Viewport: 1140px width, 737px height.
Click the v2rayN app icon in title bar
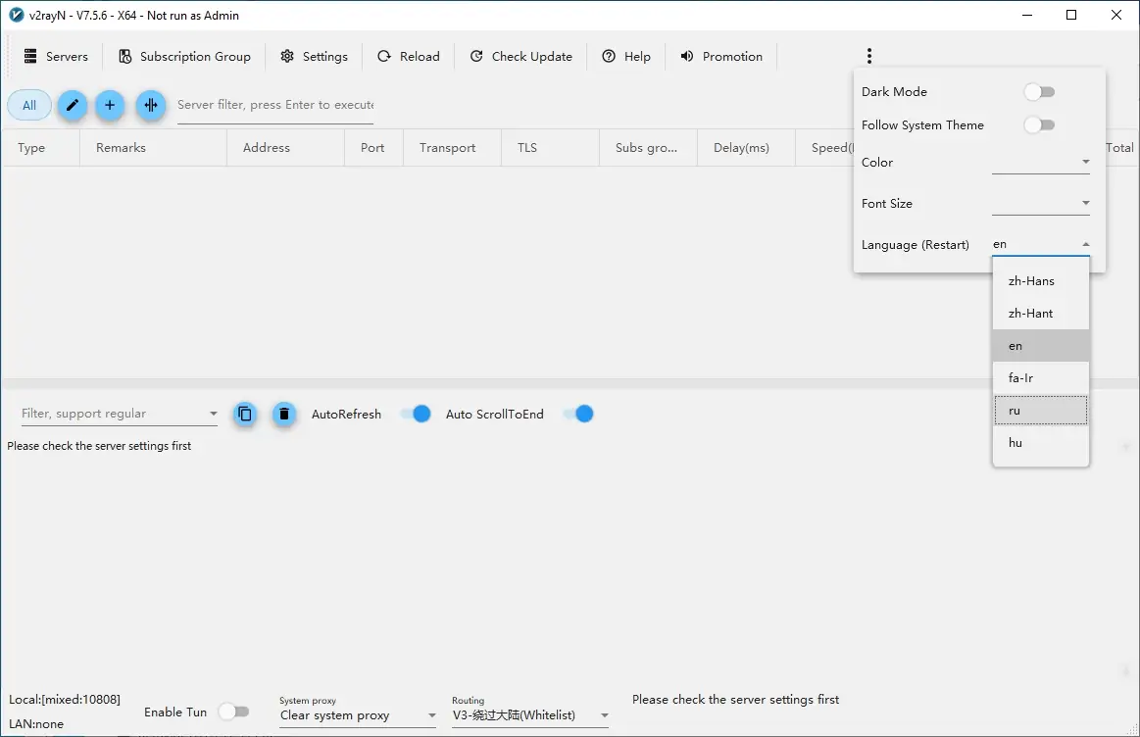16,16
